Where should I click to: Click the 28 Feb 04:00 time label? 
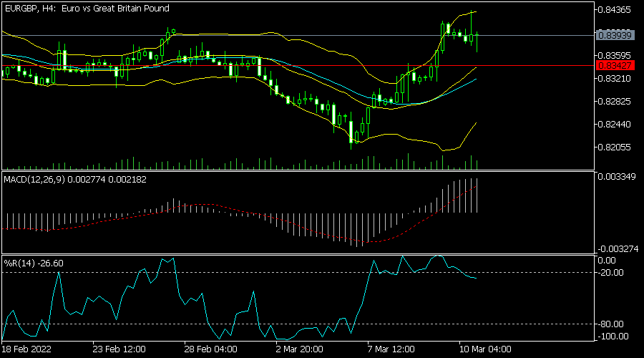(210, 349)
